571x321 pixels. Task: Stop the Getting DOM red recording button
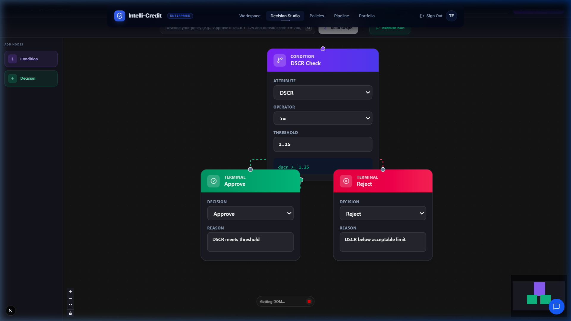tap(309, 301)
